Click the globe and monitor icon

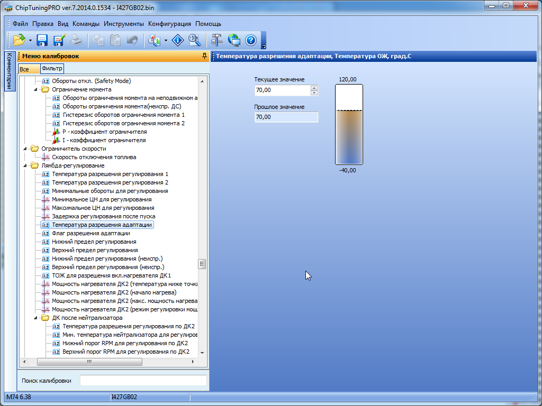point(234,40)
